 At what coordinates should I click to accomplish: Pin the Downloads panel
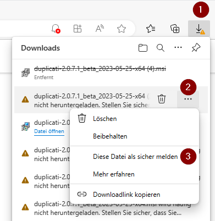point(196,48)
